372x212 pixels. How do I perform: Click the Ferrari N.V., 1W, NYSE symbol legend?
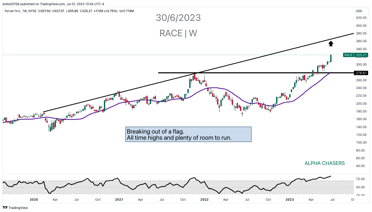point(21,11)
